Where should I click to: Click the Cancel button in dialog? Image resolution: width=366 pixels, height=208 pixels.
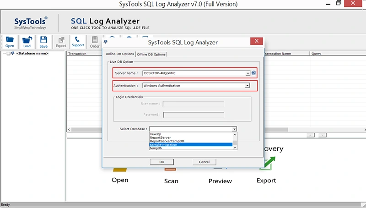[x=204, y=162]
